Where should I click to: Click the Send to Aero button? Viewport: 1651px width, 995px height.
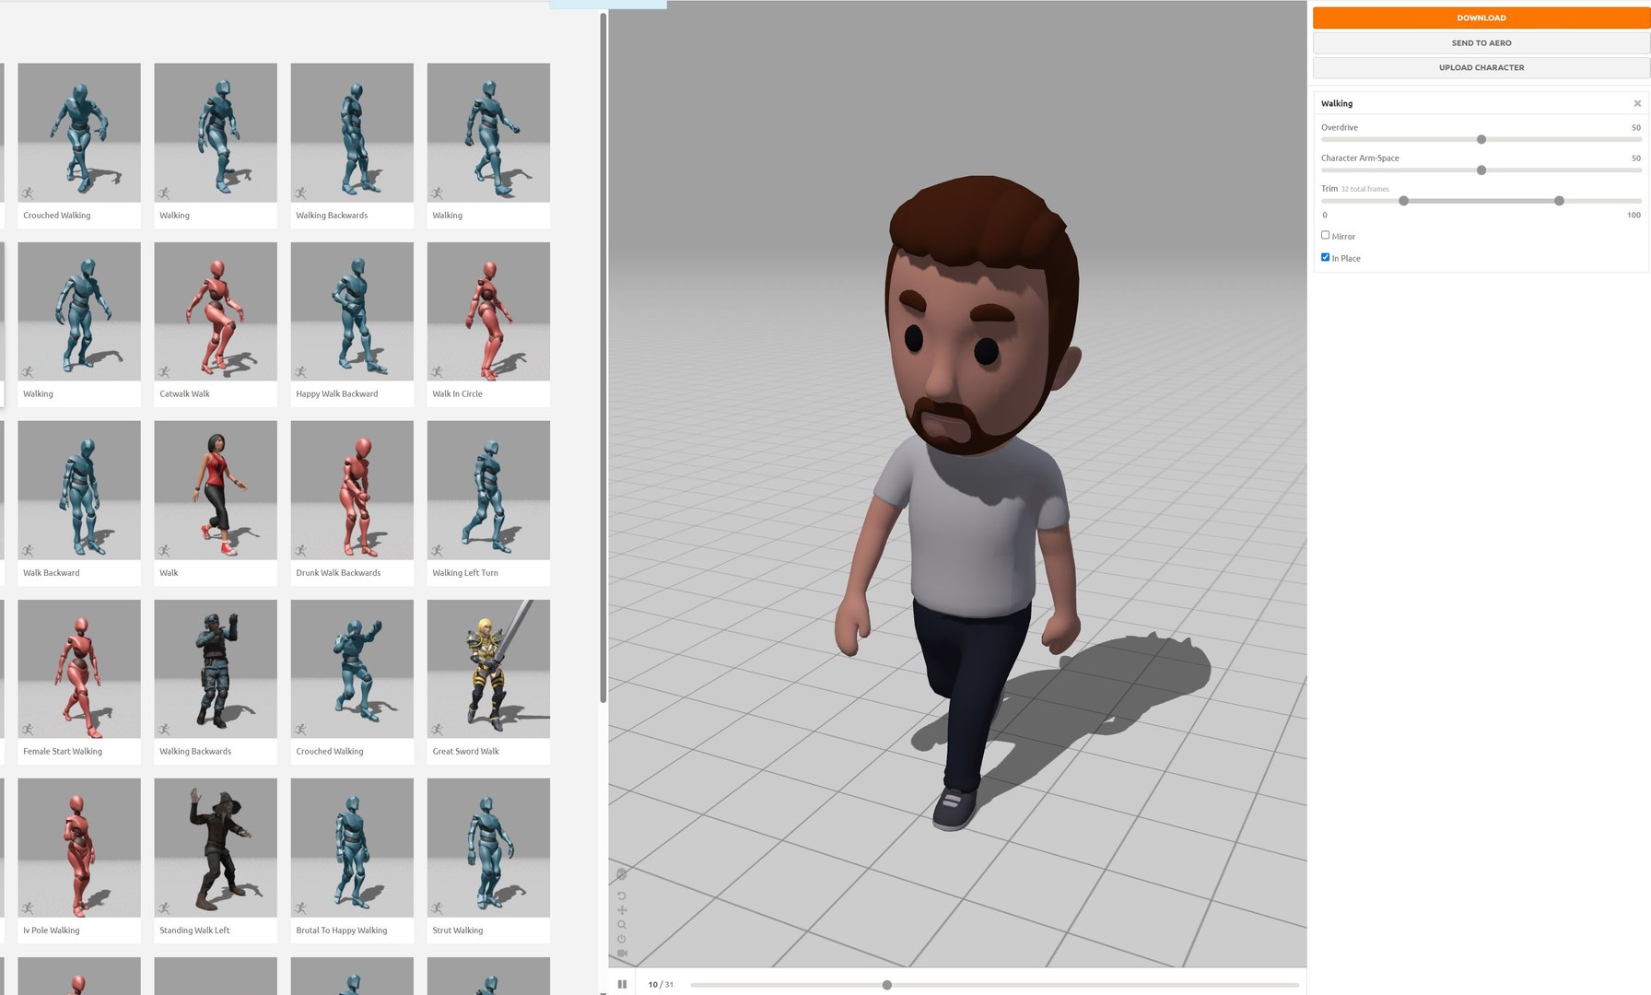[x=1481, y=43]
